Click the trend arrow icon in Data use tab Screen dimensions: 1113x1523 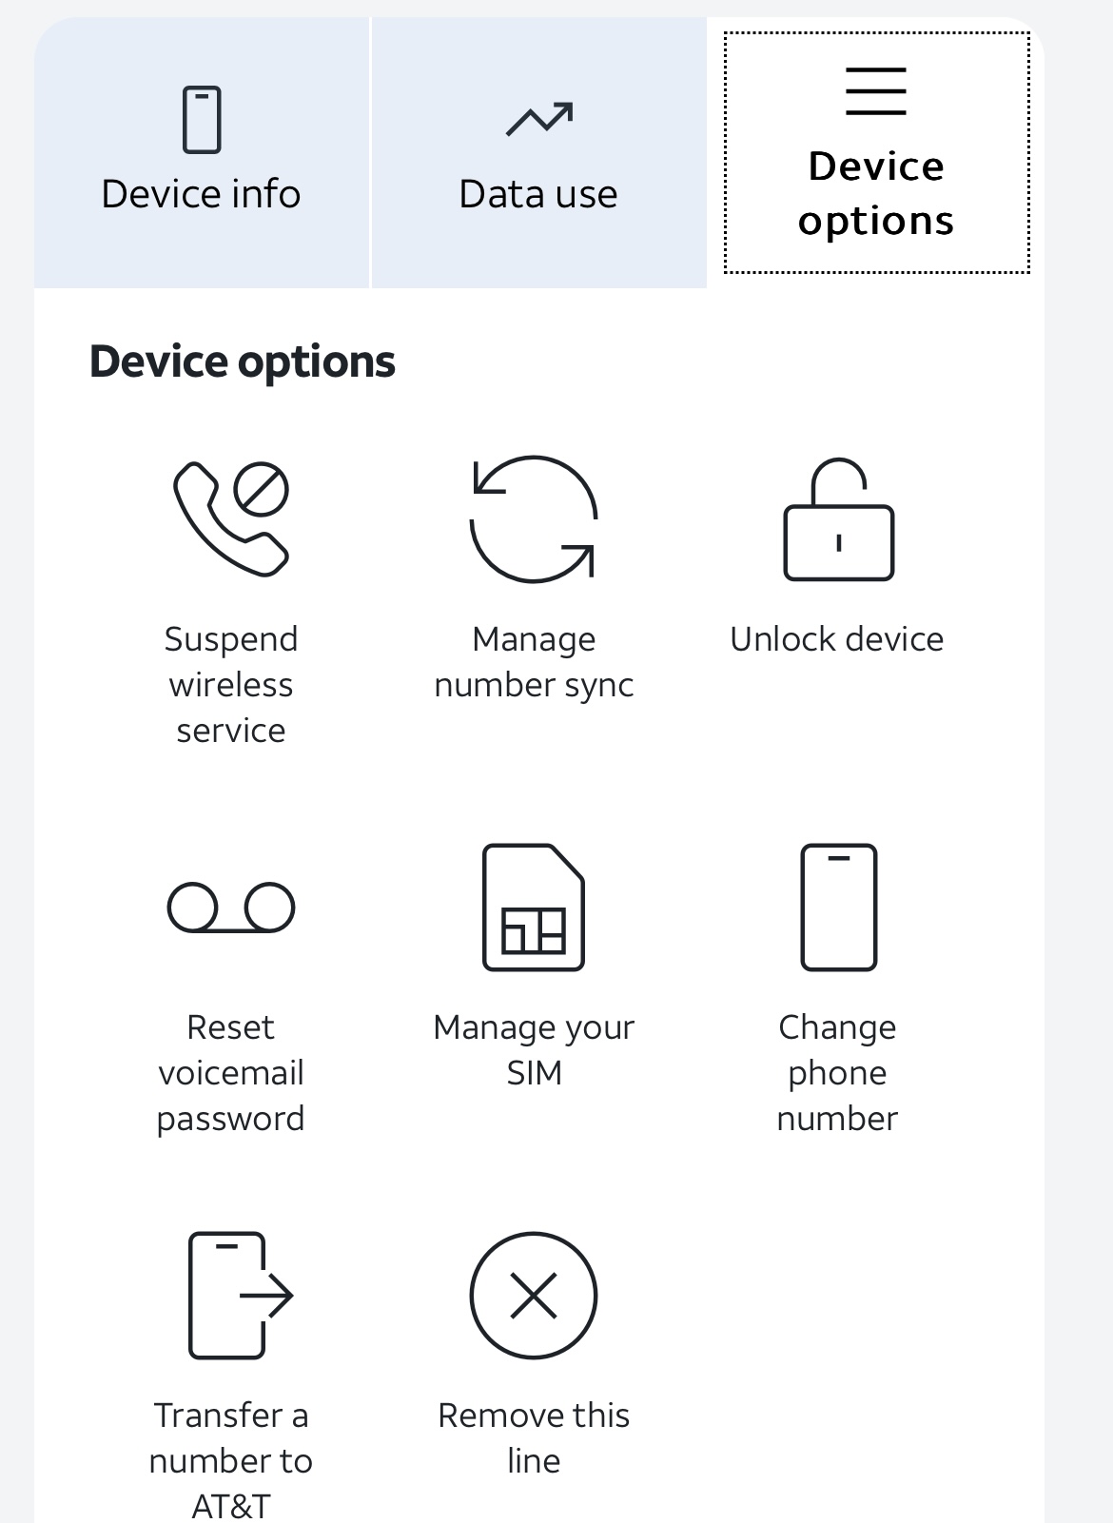(x=539, y=119)
